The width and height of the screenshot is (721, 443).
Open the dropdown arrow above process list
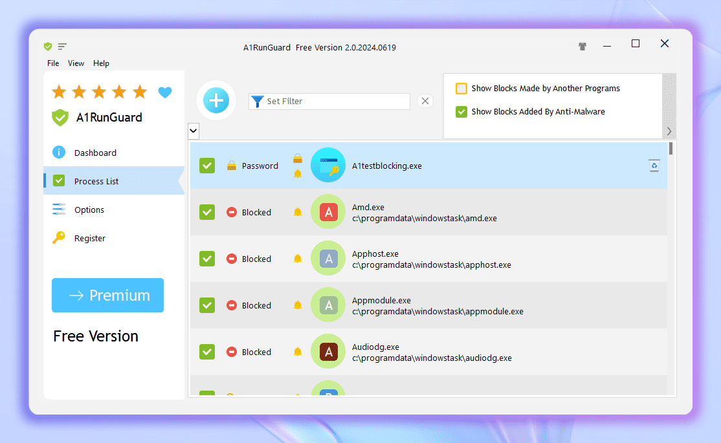click(193, 131)
